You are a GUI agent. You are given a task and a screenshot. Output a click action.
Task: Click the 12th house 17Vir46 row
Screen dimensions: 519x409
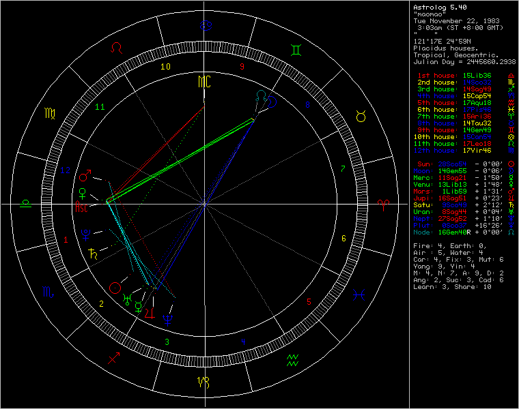pyautogui.click(x=464, y=151)
